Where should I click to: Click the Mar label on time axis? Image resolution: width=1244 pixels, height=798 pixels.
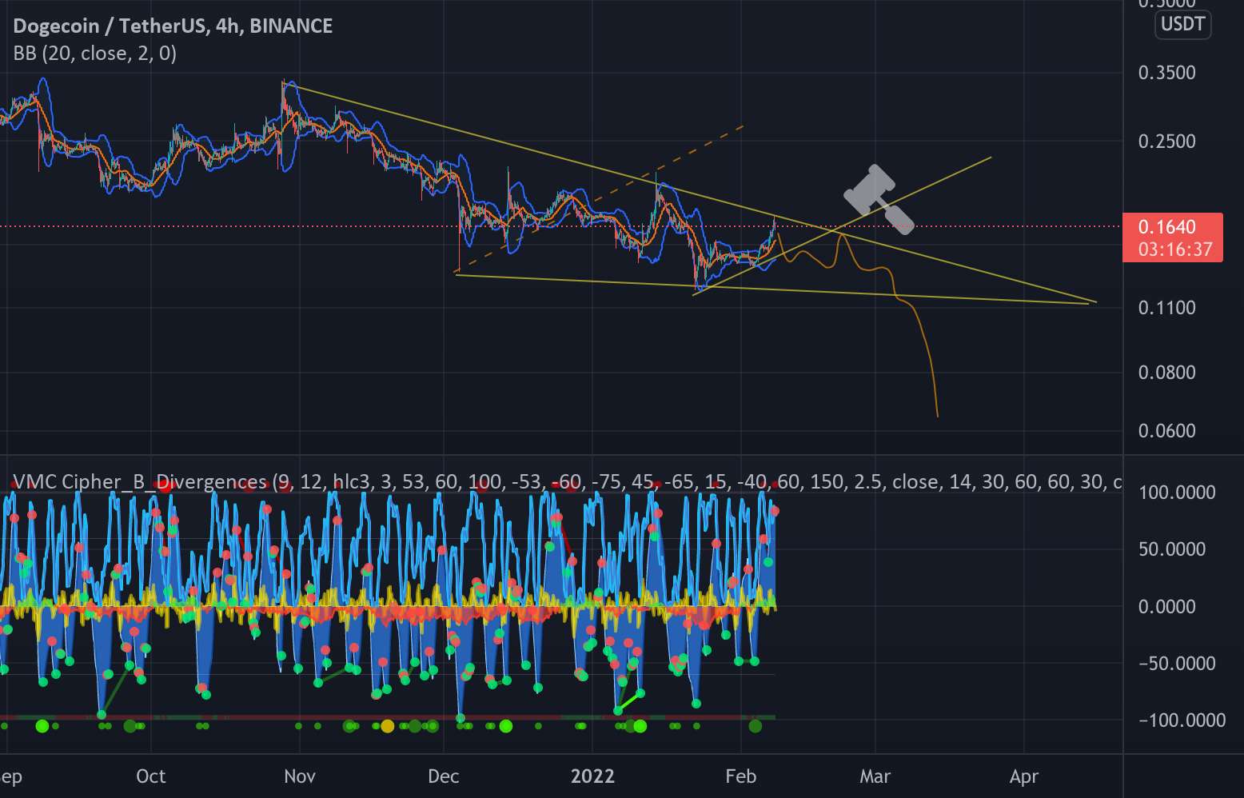coord(875,776)
